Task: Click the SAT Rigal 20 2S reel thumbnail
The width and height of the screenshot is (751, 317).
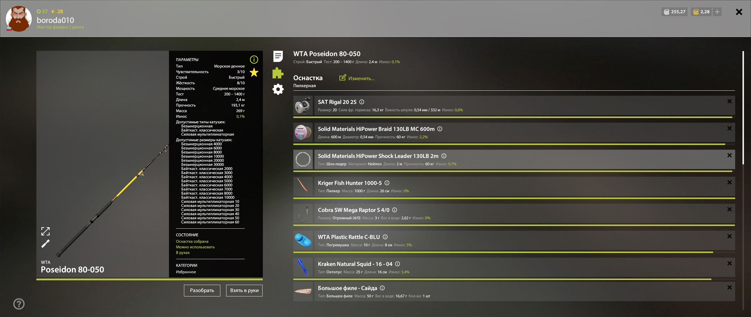Action: click(x=303, y=105)
